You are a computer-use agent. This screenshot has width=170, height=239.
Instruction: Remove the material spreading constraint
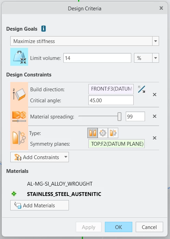[155, 116]
